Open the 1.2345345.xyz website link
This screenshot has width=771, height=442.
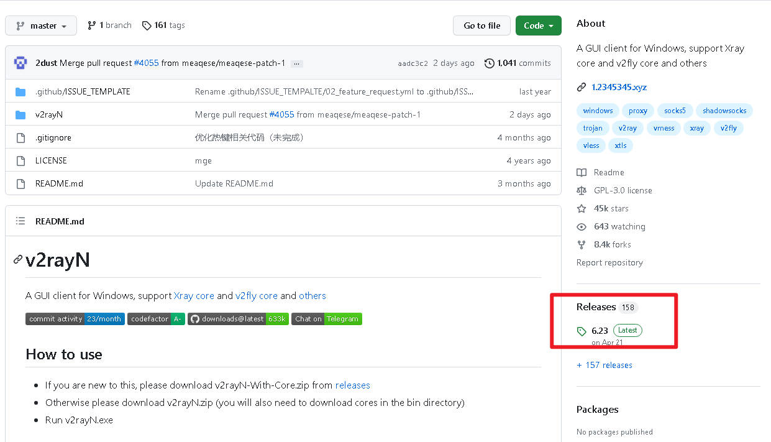(619, 87)
